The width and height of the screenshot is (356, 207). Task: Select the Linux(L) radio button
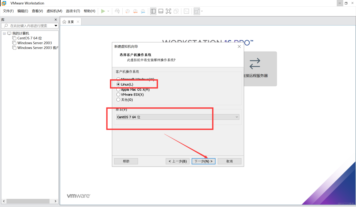118,84
